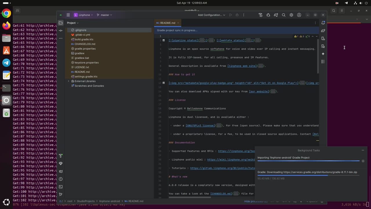
Task: Click the editor horizontal scrollbar
Action: point(190,198)
